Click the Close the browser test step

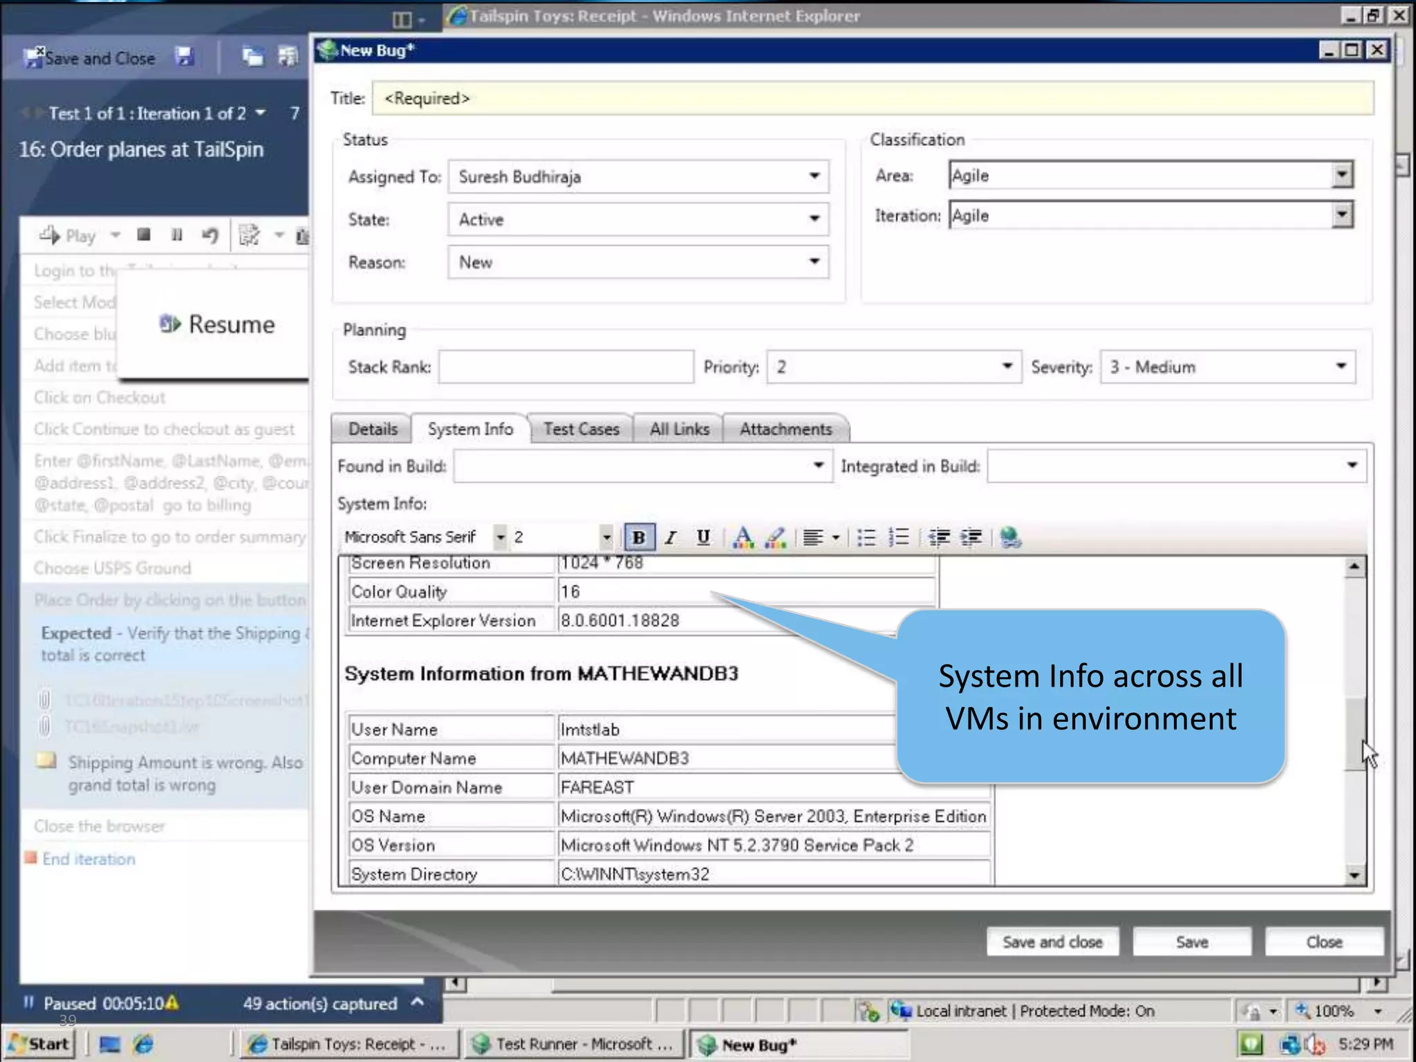(x=100, y=826)
